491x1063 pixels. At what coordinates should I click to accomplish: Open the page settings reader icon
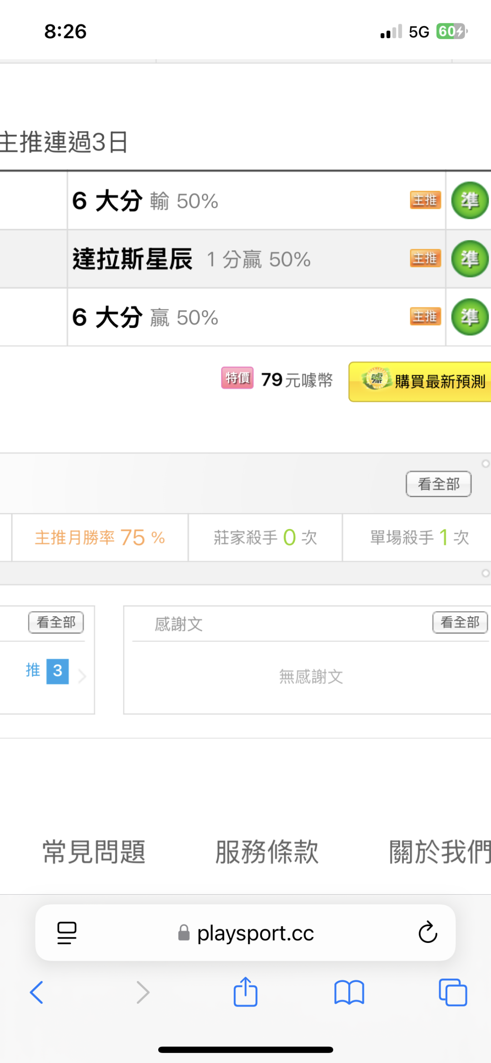coord(67,932)
